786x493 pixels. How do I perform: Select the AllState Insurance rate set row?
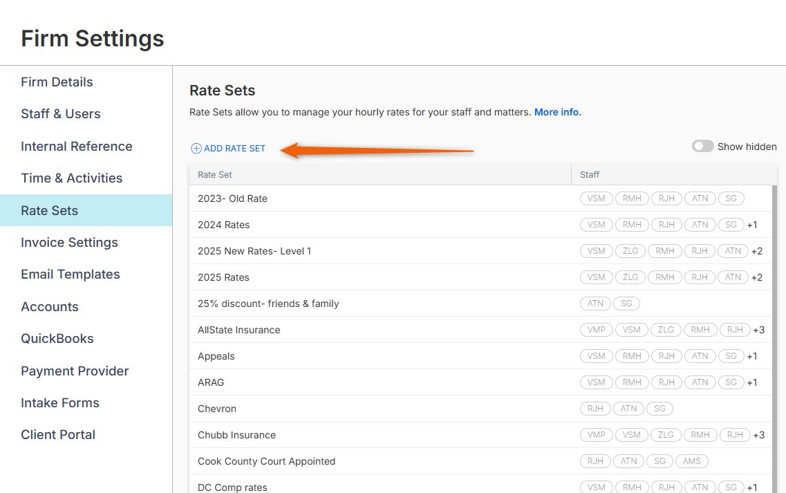click(238, 330)
